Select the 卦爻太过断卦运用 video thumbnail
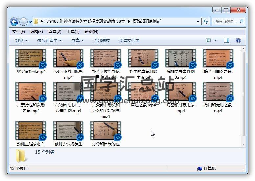 coord(106,59)
